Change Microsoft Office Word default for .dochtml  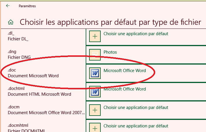click(125, 89)
